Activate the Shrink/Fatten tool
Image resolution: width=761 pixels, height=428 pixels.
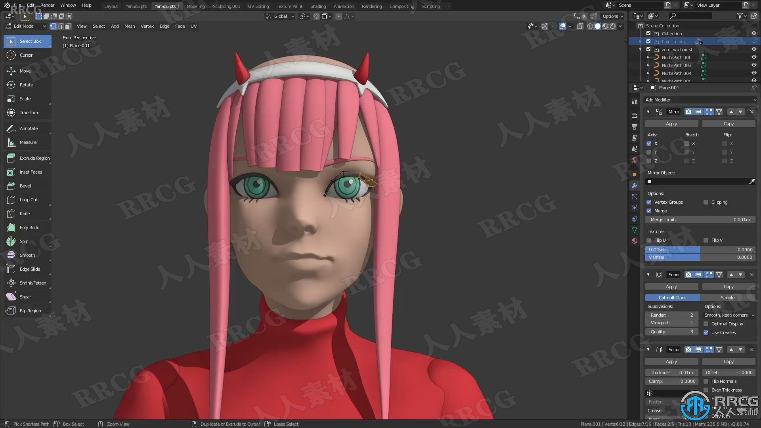point(27,283)
